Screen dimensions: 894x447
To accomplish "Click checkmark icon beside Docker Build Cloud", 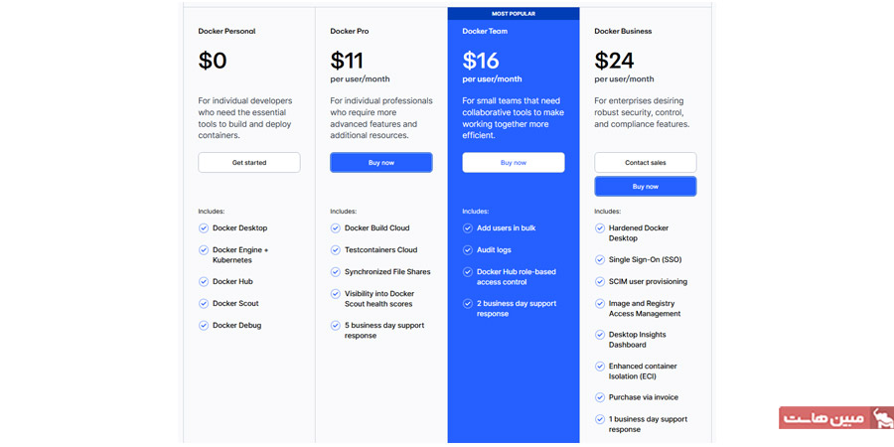I will pyautogui.click(x=336, y=228).
